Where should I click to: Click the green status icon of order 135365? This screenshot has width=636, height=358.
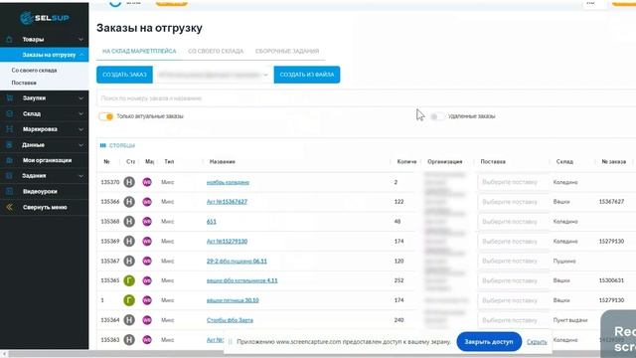click(x=129, y=280)
